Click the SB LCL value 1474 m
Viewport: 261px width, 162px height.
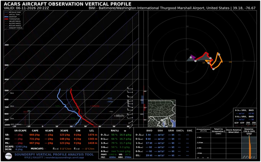point(93,134)
